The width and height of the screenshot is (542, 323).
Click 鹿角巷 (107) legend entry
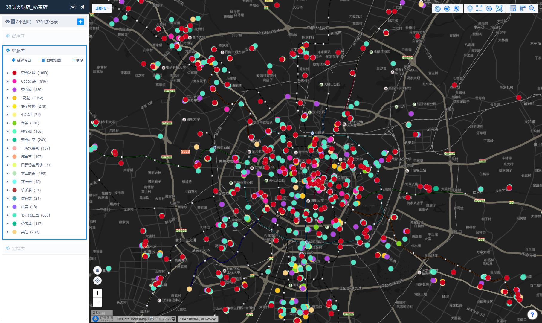tap(32, 157)
